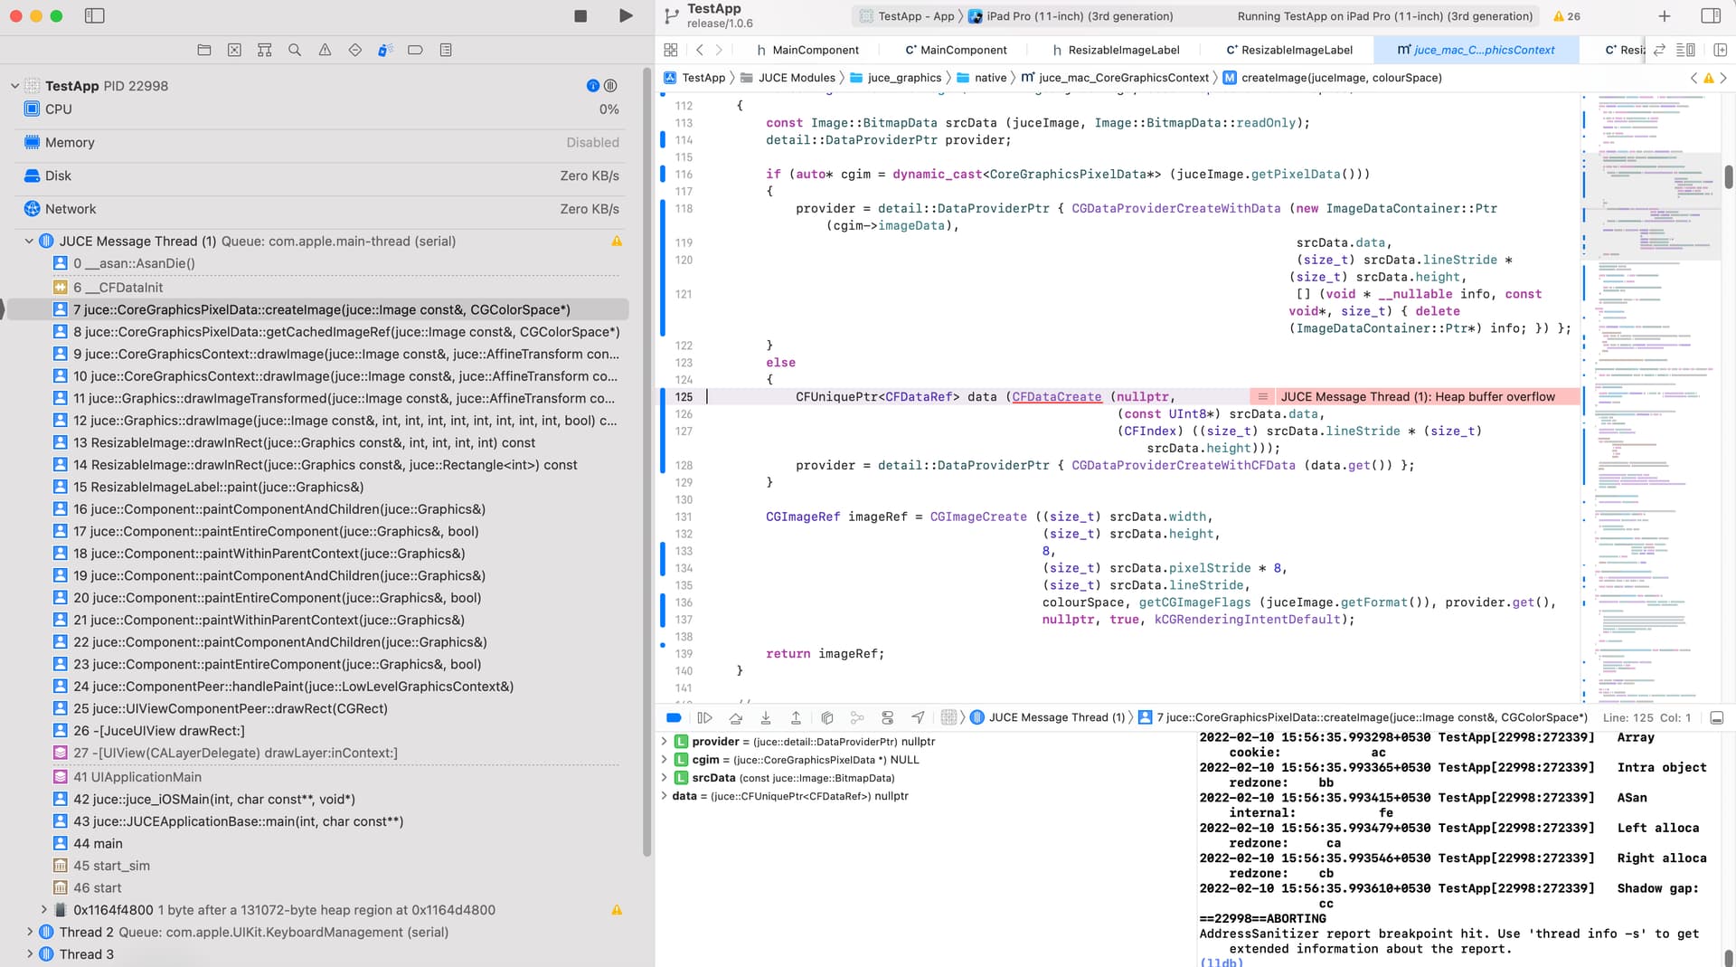
Task: Click createImage function in jump bar
Action: pos(1333,78)
